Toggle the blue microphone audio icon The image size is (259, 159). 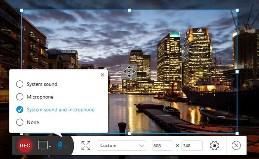(60, 146)
